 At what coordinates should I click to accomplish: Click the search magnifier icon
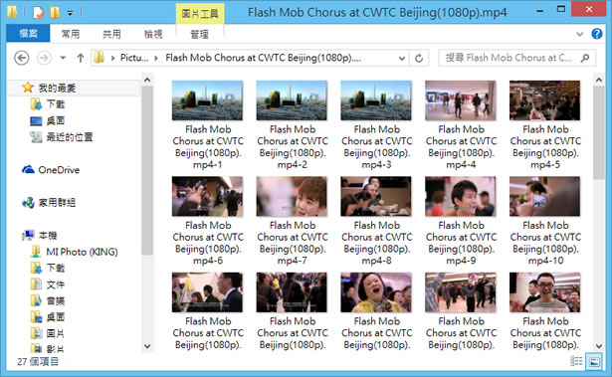click(x=585, y=58)
